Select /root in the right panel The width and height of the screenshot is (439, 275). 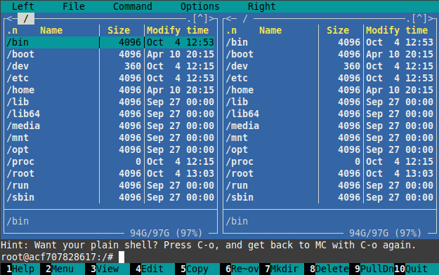click(329, 173)
